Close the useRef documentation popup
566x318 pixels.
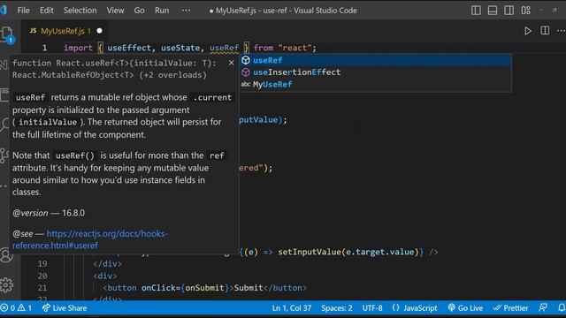(x=231, y=63)
